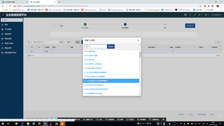Screen dimensions: 224x126
Task: Click the grid search text field
Action: click(45, 42)
